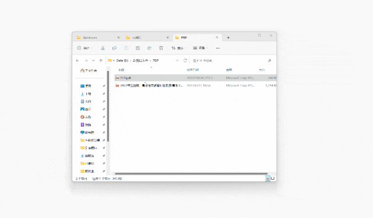Viewport: 373px width, 218px height.
Task: Click the pin icon beside Downloads
Action: coord(104,94)
